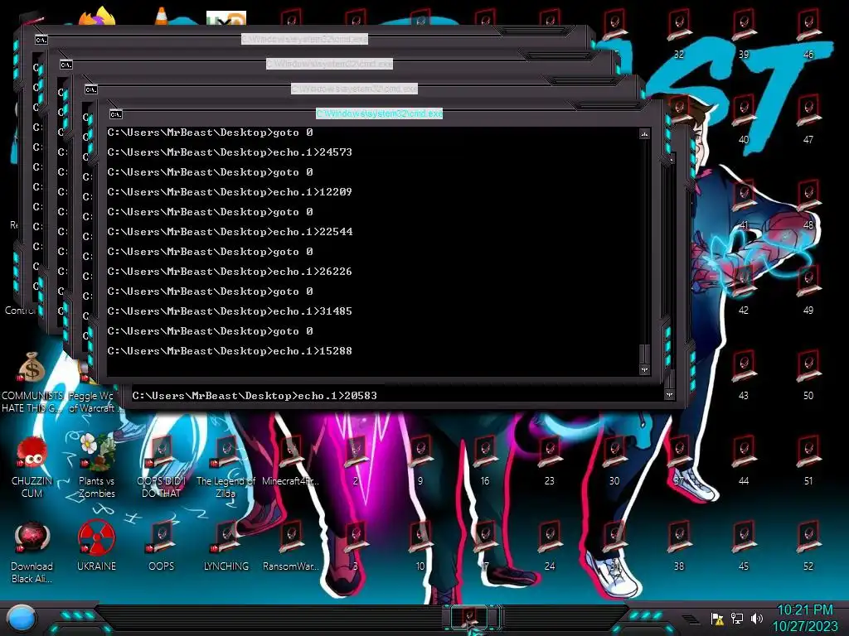Open the Start orb on taskbar
This screenshot has width=849, height=636.
[22, 618]
